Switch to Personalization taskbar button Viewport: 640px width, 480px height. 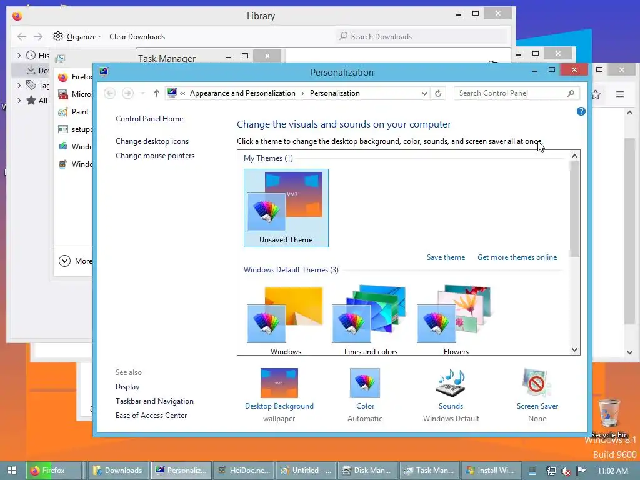point(181,471)
